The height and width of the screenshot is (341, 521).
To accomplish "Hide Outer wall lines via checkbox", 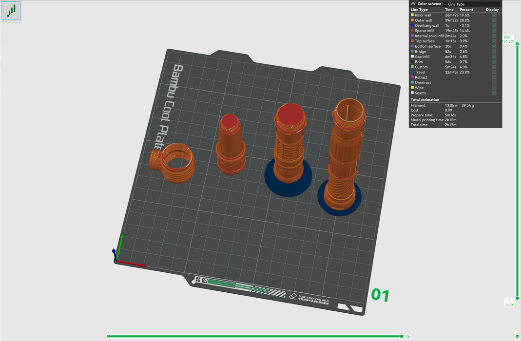I will [494, 20].
